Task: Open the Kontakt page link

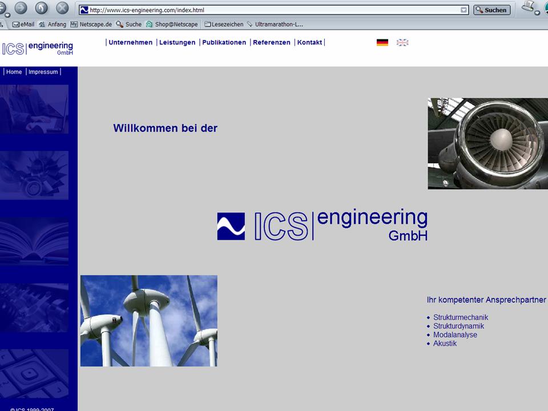Action: 309,42
